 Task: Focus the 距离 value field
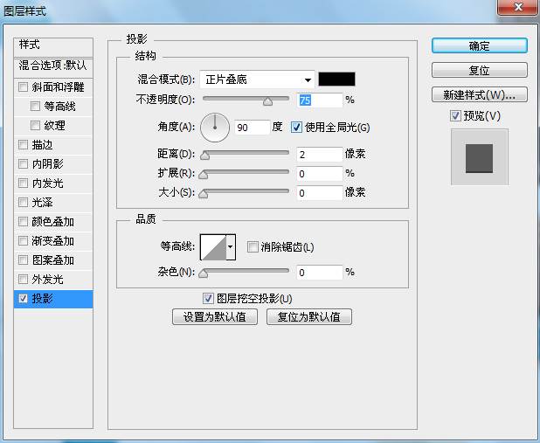pos(320,155)
